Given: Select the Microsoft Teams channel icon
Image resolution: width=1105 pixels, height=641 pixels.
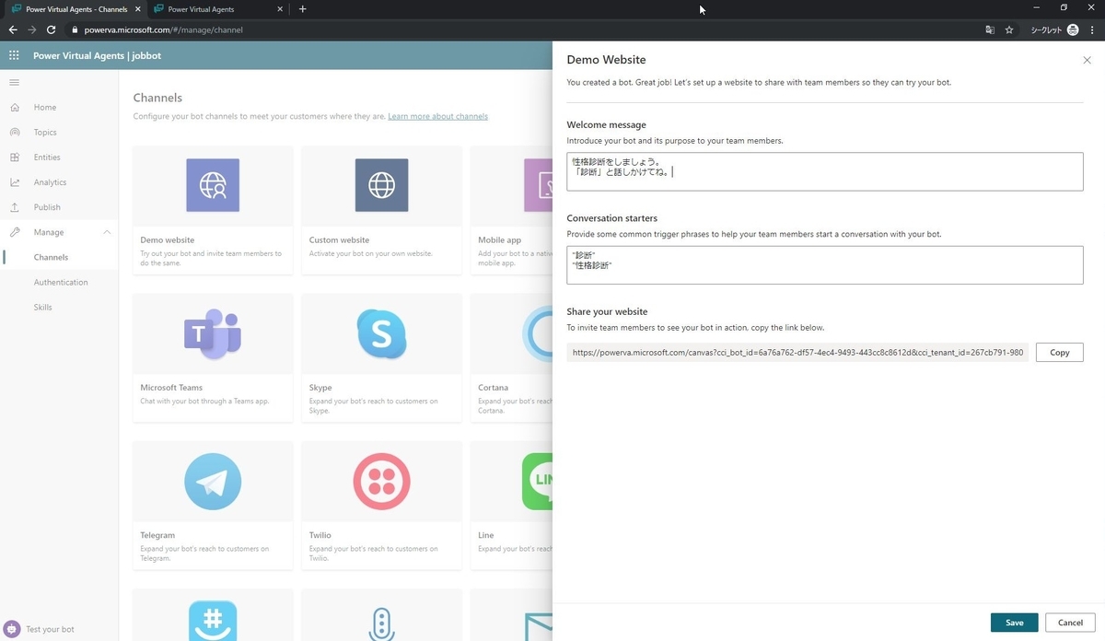Looking at the screenshot, I should coord(213,333).
